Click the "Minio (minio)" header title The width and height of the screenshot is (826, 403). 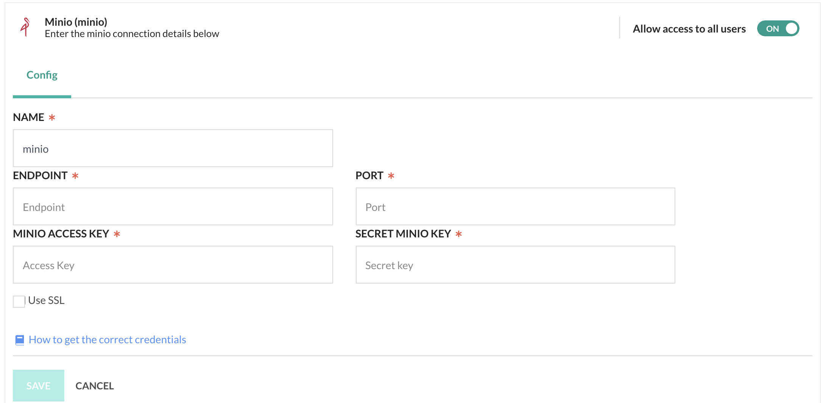click(x=76, y=22)
